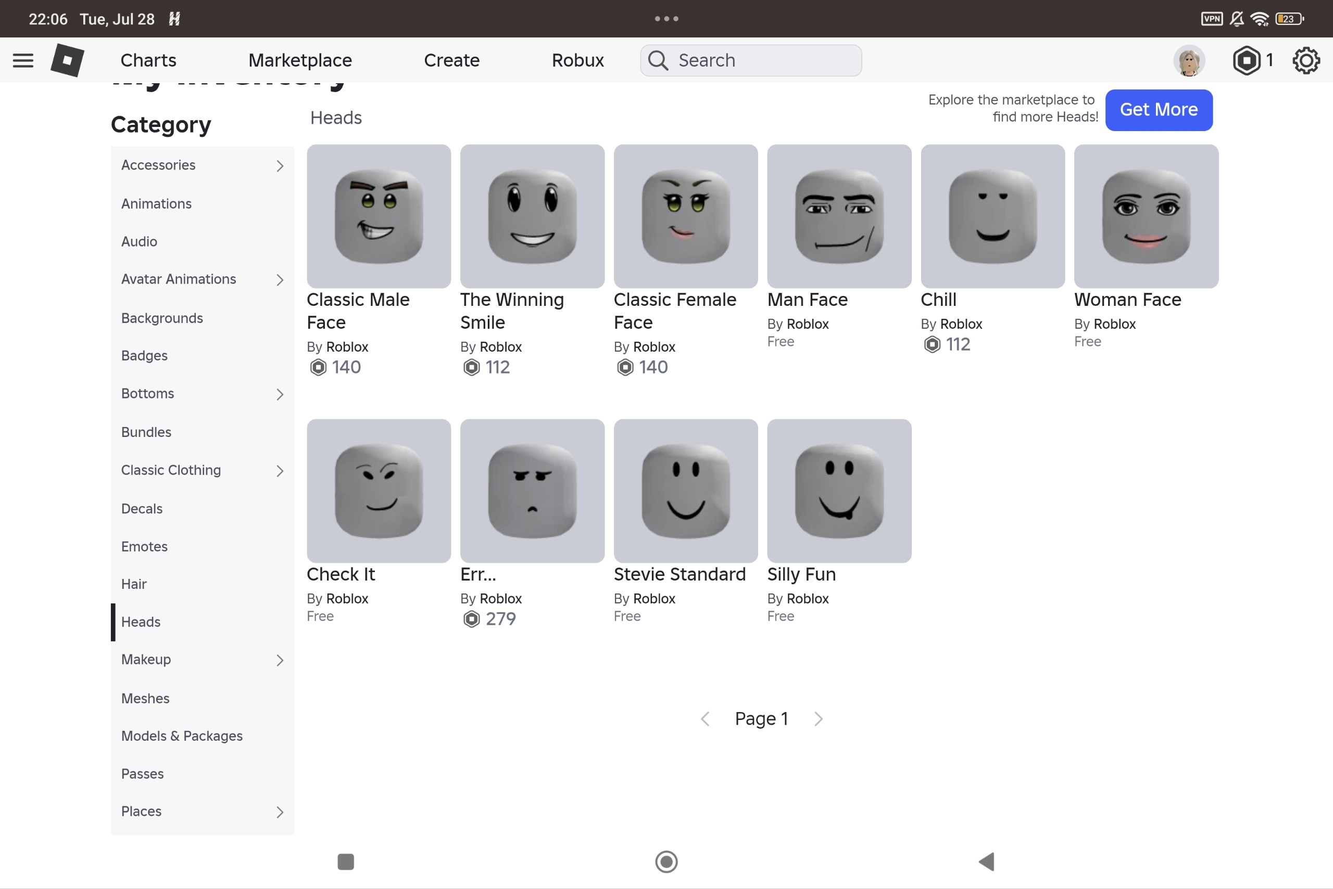Open the Robux tab

577,60
